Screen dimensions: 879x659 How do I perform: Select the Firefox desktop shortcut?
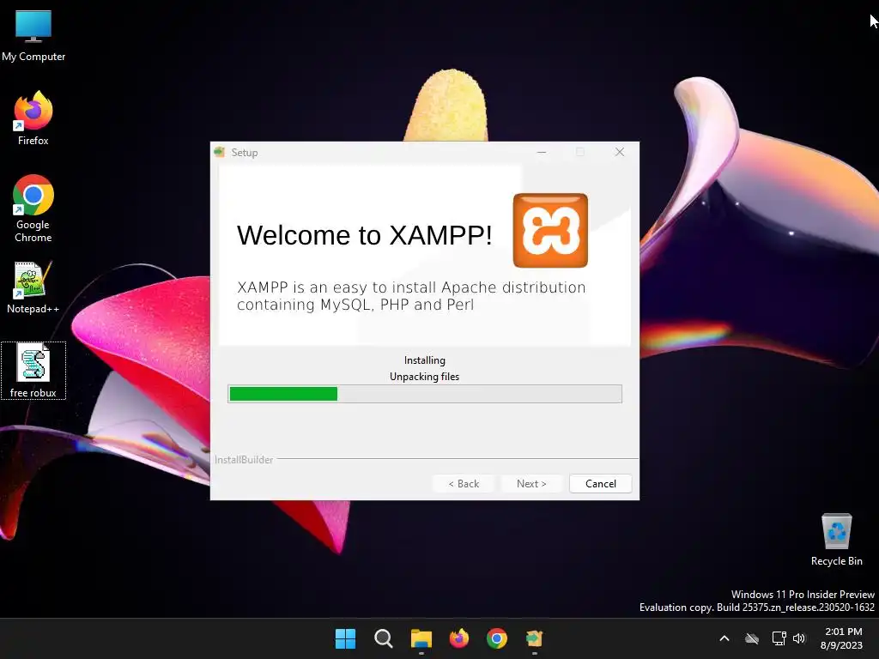[33, 118]
